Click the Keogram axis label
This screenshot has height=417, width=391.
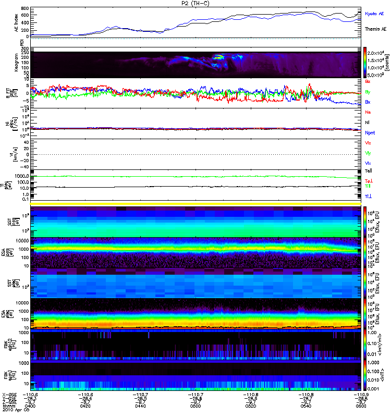[17, 63]
